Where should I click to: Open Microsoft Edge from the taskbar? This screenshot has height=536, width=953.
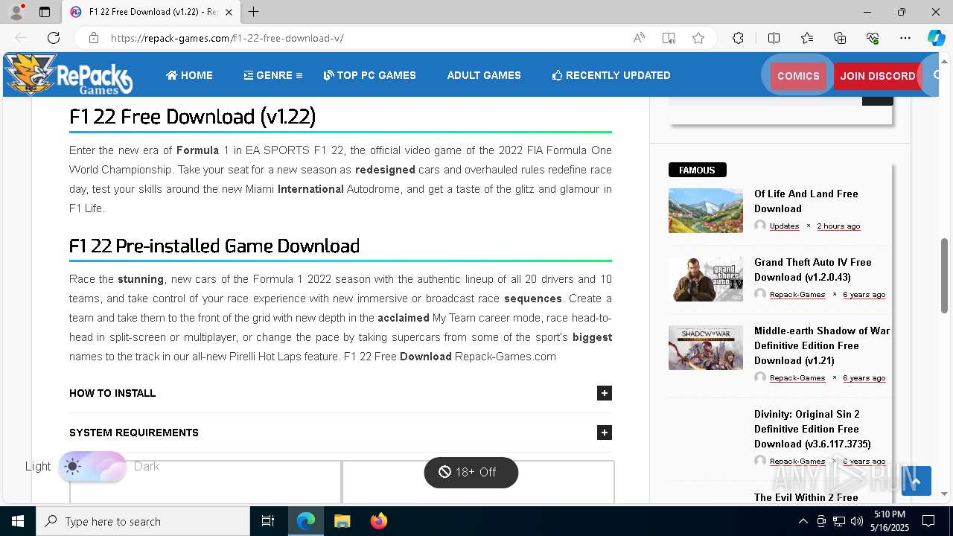(306, 521)
